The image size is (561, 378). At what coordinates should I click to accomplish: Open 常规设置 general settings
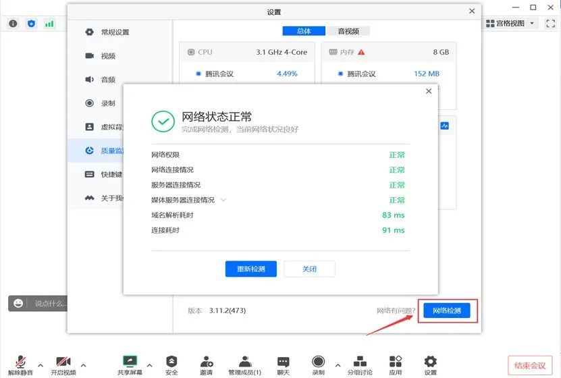point(119,32)
